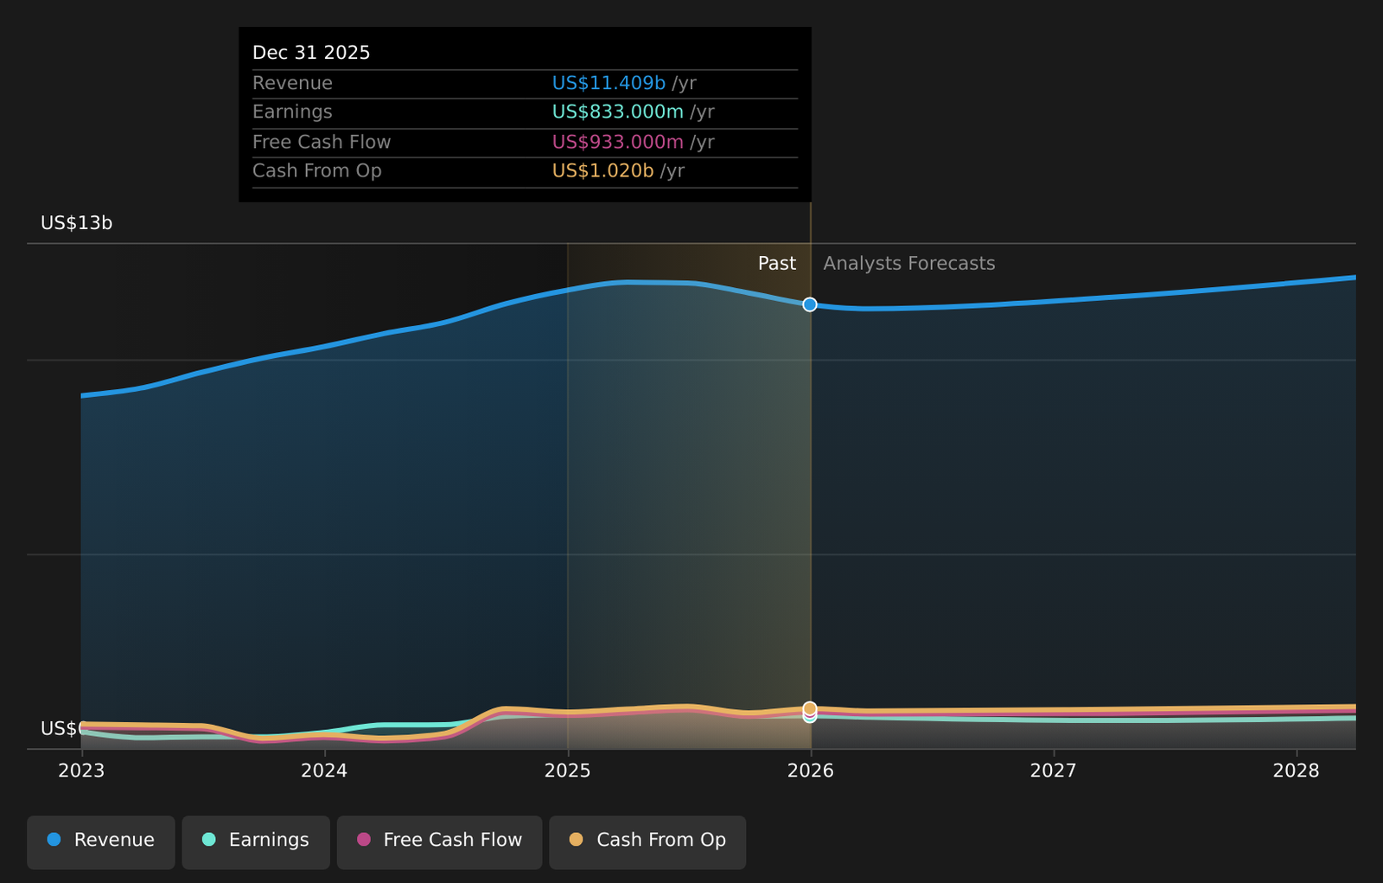The height and width of the screenshot is (883, 1383).
Task: Click the 'Revenue' row label in tooltip
Action: pyautogui.click(x=292, y=83)
